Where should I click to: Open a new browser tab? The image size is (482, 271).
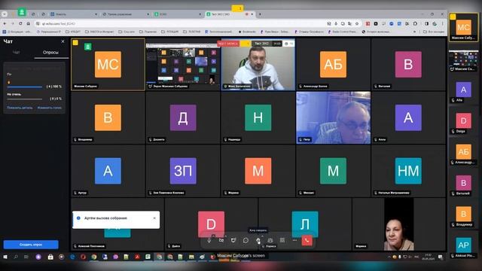point(260,14)
